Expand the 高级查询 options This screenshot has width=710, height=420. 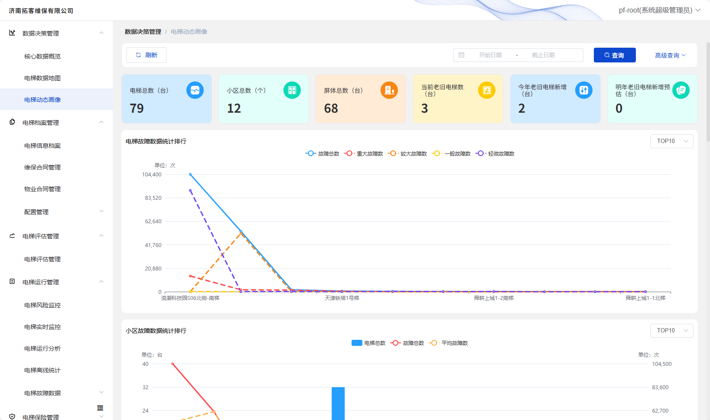click(x=670, y=55)
